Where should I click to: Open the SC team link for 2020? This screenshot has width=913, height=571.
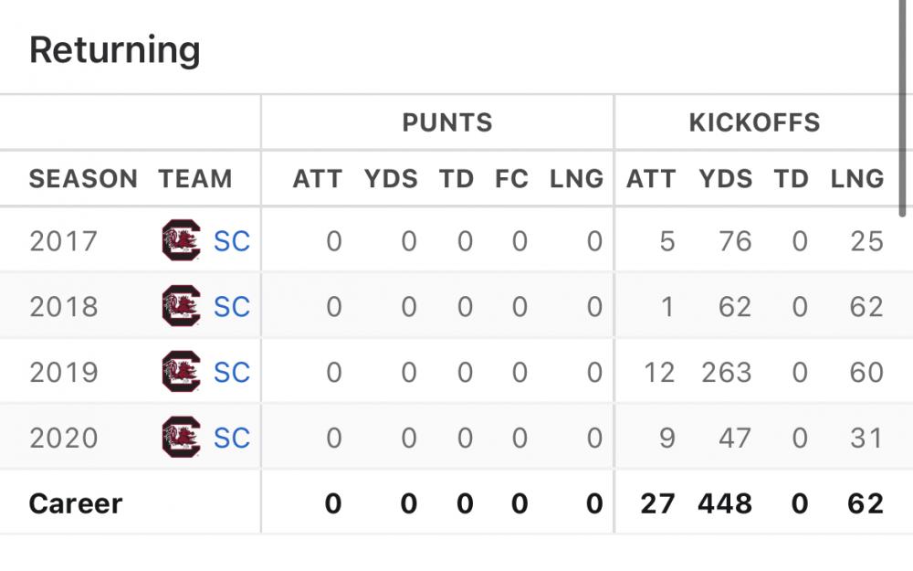[232, 438]
